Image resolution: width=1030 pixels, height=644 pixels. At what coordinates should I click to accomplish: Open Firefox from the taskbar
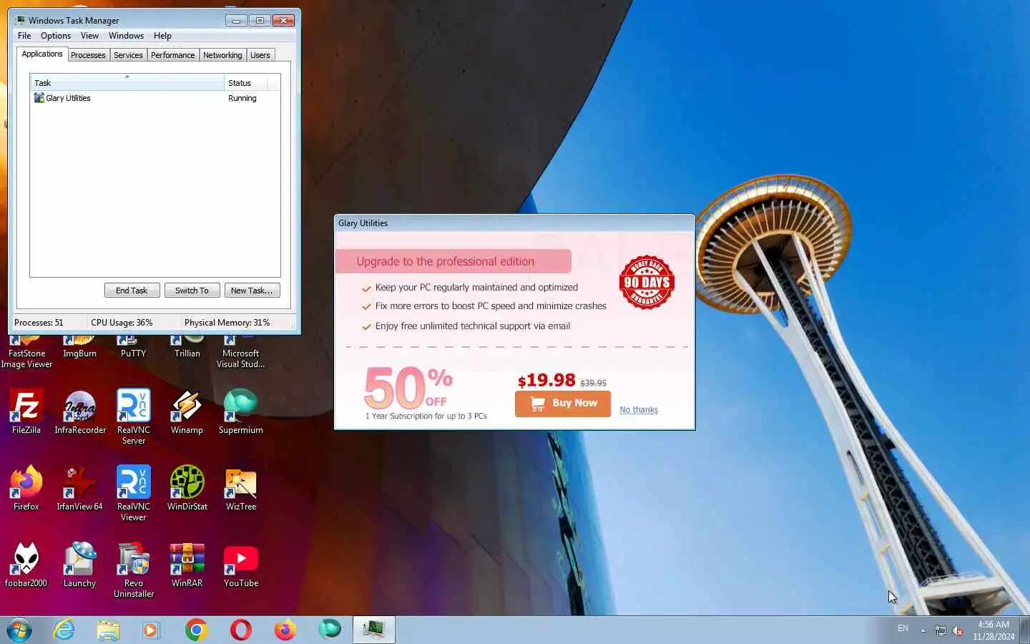285,630
